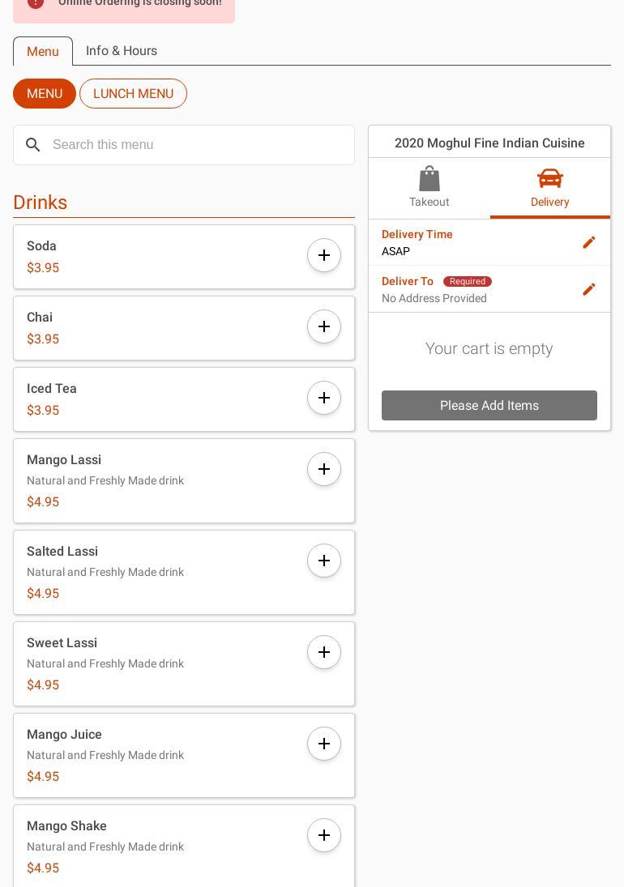Screen dimensions: 624x887
Task: Switch to Takeout order type
Action: coord(429,188)
